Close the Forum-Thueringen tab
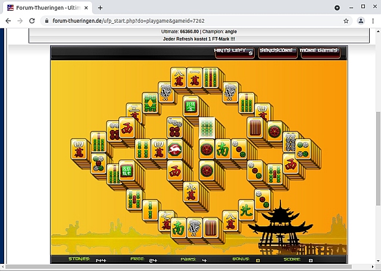Viewport: 381px width, 271px height. pyautogui.click(x=86, y=8)
